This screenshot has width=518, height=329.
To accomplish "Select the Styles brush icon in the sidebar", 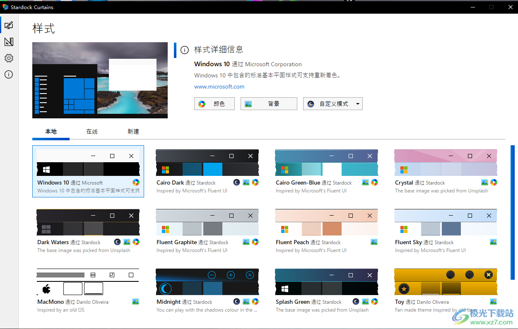I will pos(9,25).
